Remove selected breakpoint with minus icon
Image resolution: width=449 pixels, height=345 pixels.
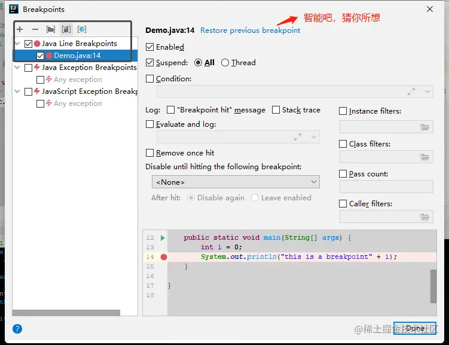tap(35, 29)
